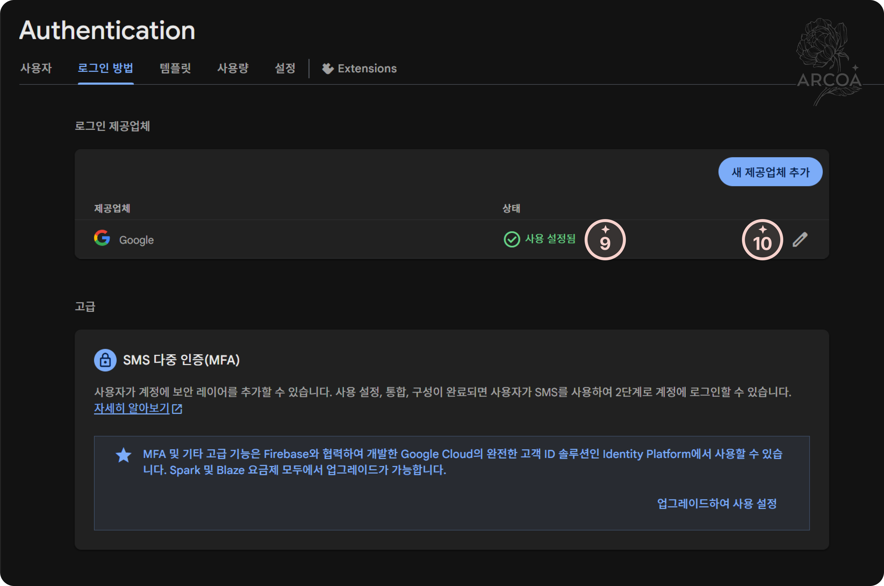Click the Extensions puzzle icon
The image size is (884, 586).
(x=328, y=68)
